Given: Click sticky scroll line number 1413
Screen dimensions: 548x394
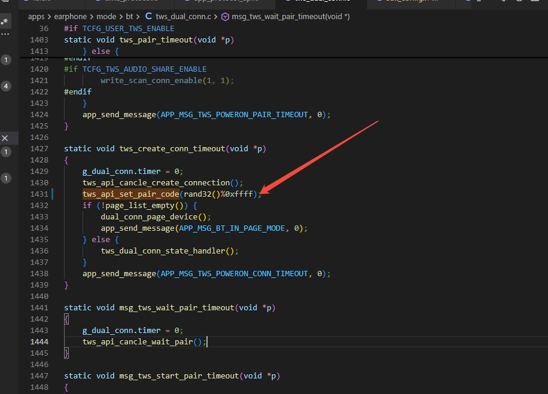Looking at the screenshot, I should 39,51.
